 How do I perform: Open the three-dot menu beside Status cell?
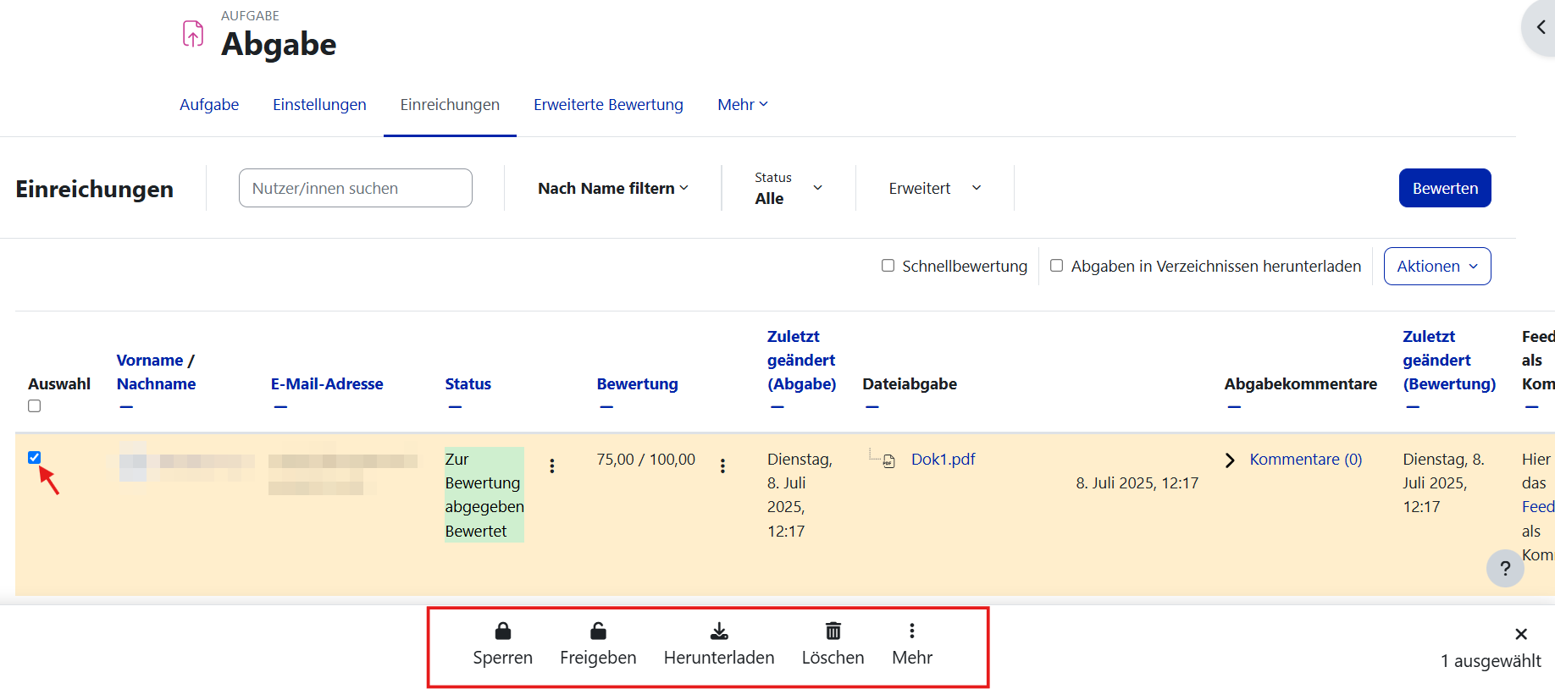point(552,466)
